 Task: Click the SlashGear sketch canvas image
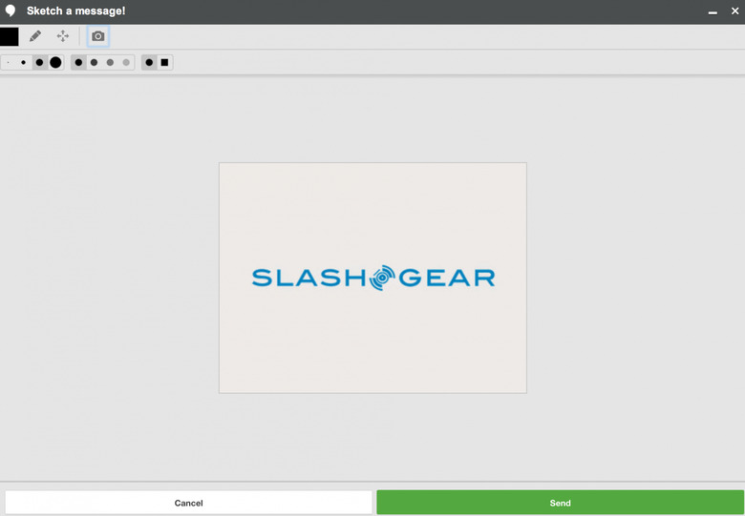pyautogui.click(x=372, y=278)
